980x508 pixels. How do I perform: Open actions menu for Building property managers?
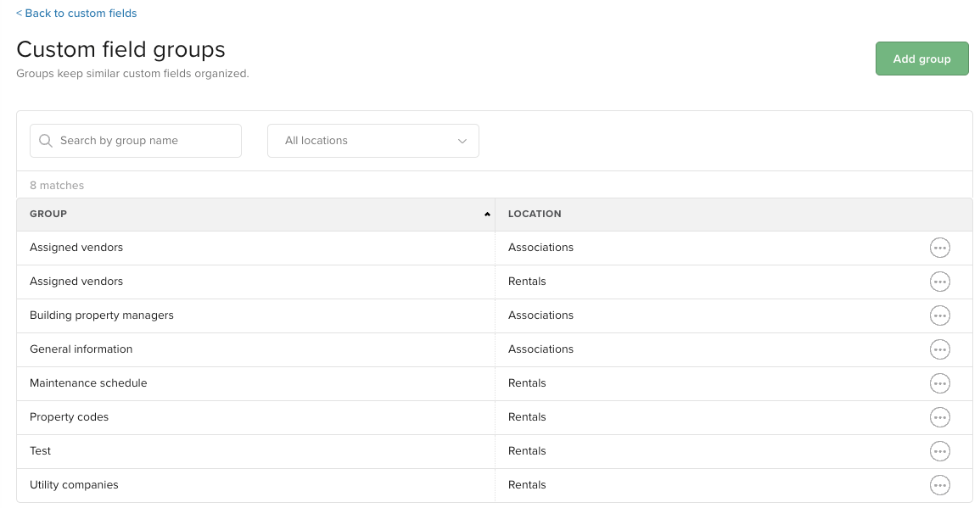coord(940,315)
